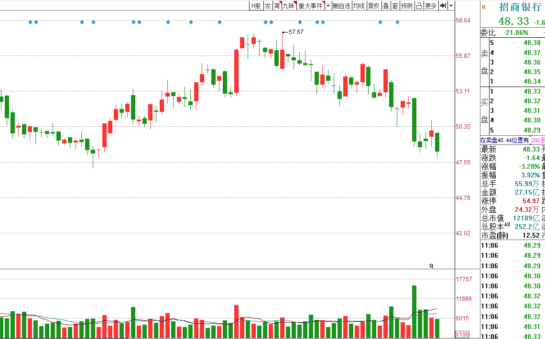
Task: Open the 发 toolbar button
Action: (x=268, y=6)
